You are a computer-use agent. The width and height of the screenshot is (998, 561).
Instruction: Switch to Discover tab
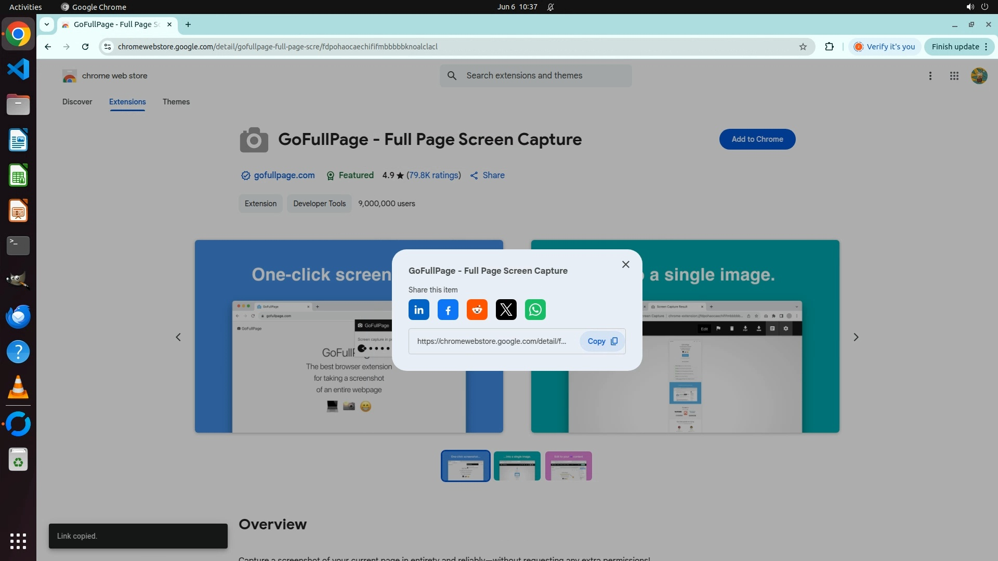coord(77,102)
